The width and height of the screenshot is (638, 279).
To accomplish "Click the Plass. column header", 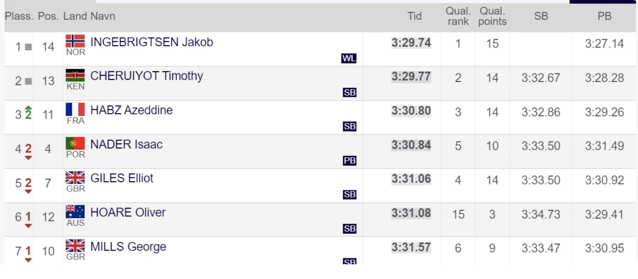I will click(x=19, y=16).
